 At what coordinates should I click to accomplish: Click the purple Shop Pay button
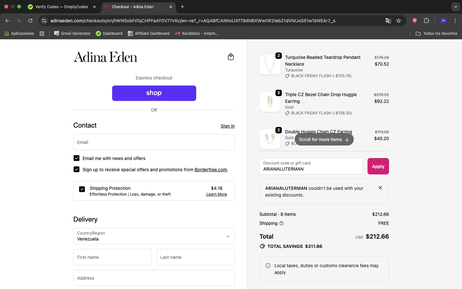click(154, 93)
